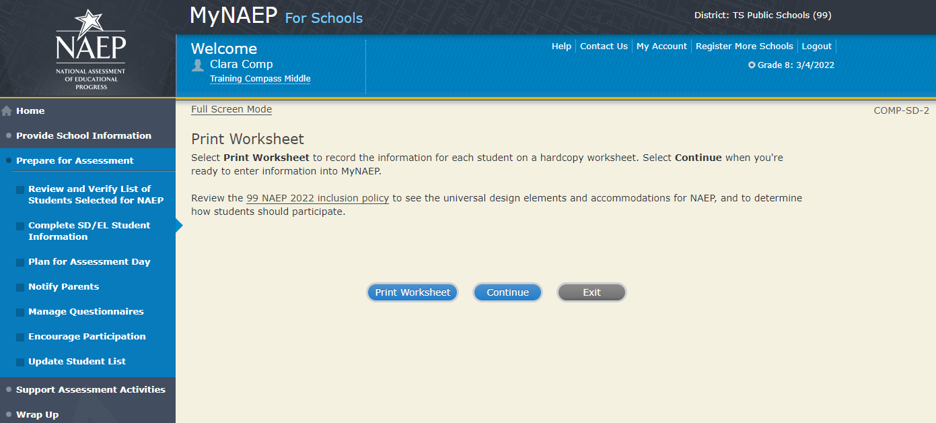Open Review and Verify List of Students
936x423 pixels.
(95, 195)
